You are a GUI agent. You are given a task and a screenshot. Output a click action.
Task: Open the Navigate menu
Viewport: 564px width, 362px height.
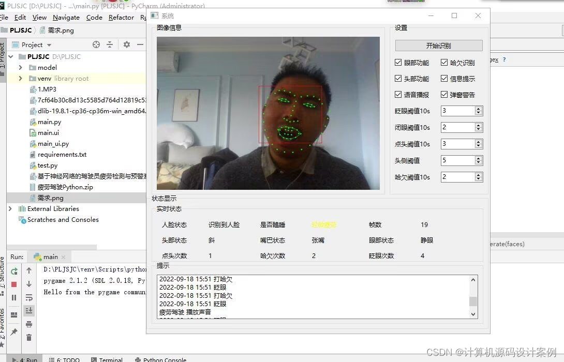tap(66, 17)
